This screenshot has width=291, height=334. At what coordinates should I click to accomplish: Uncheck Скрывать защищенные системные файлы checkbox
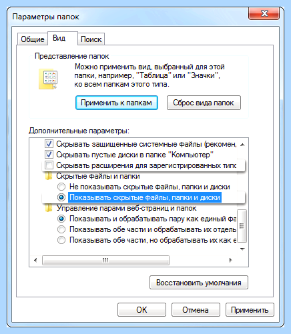click(49, 144)
